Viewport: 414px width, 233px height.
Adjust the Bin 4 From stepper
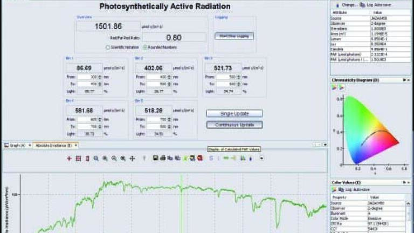(x=100, y=119)
